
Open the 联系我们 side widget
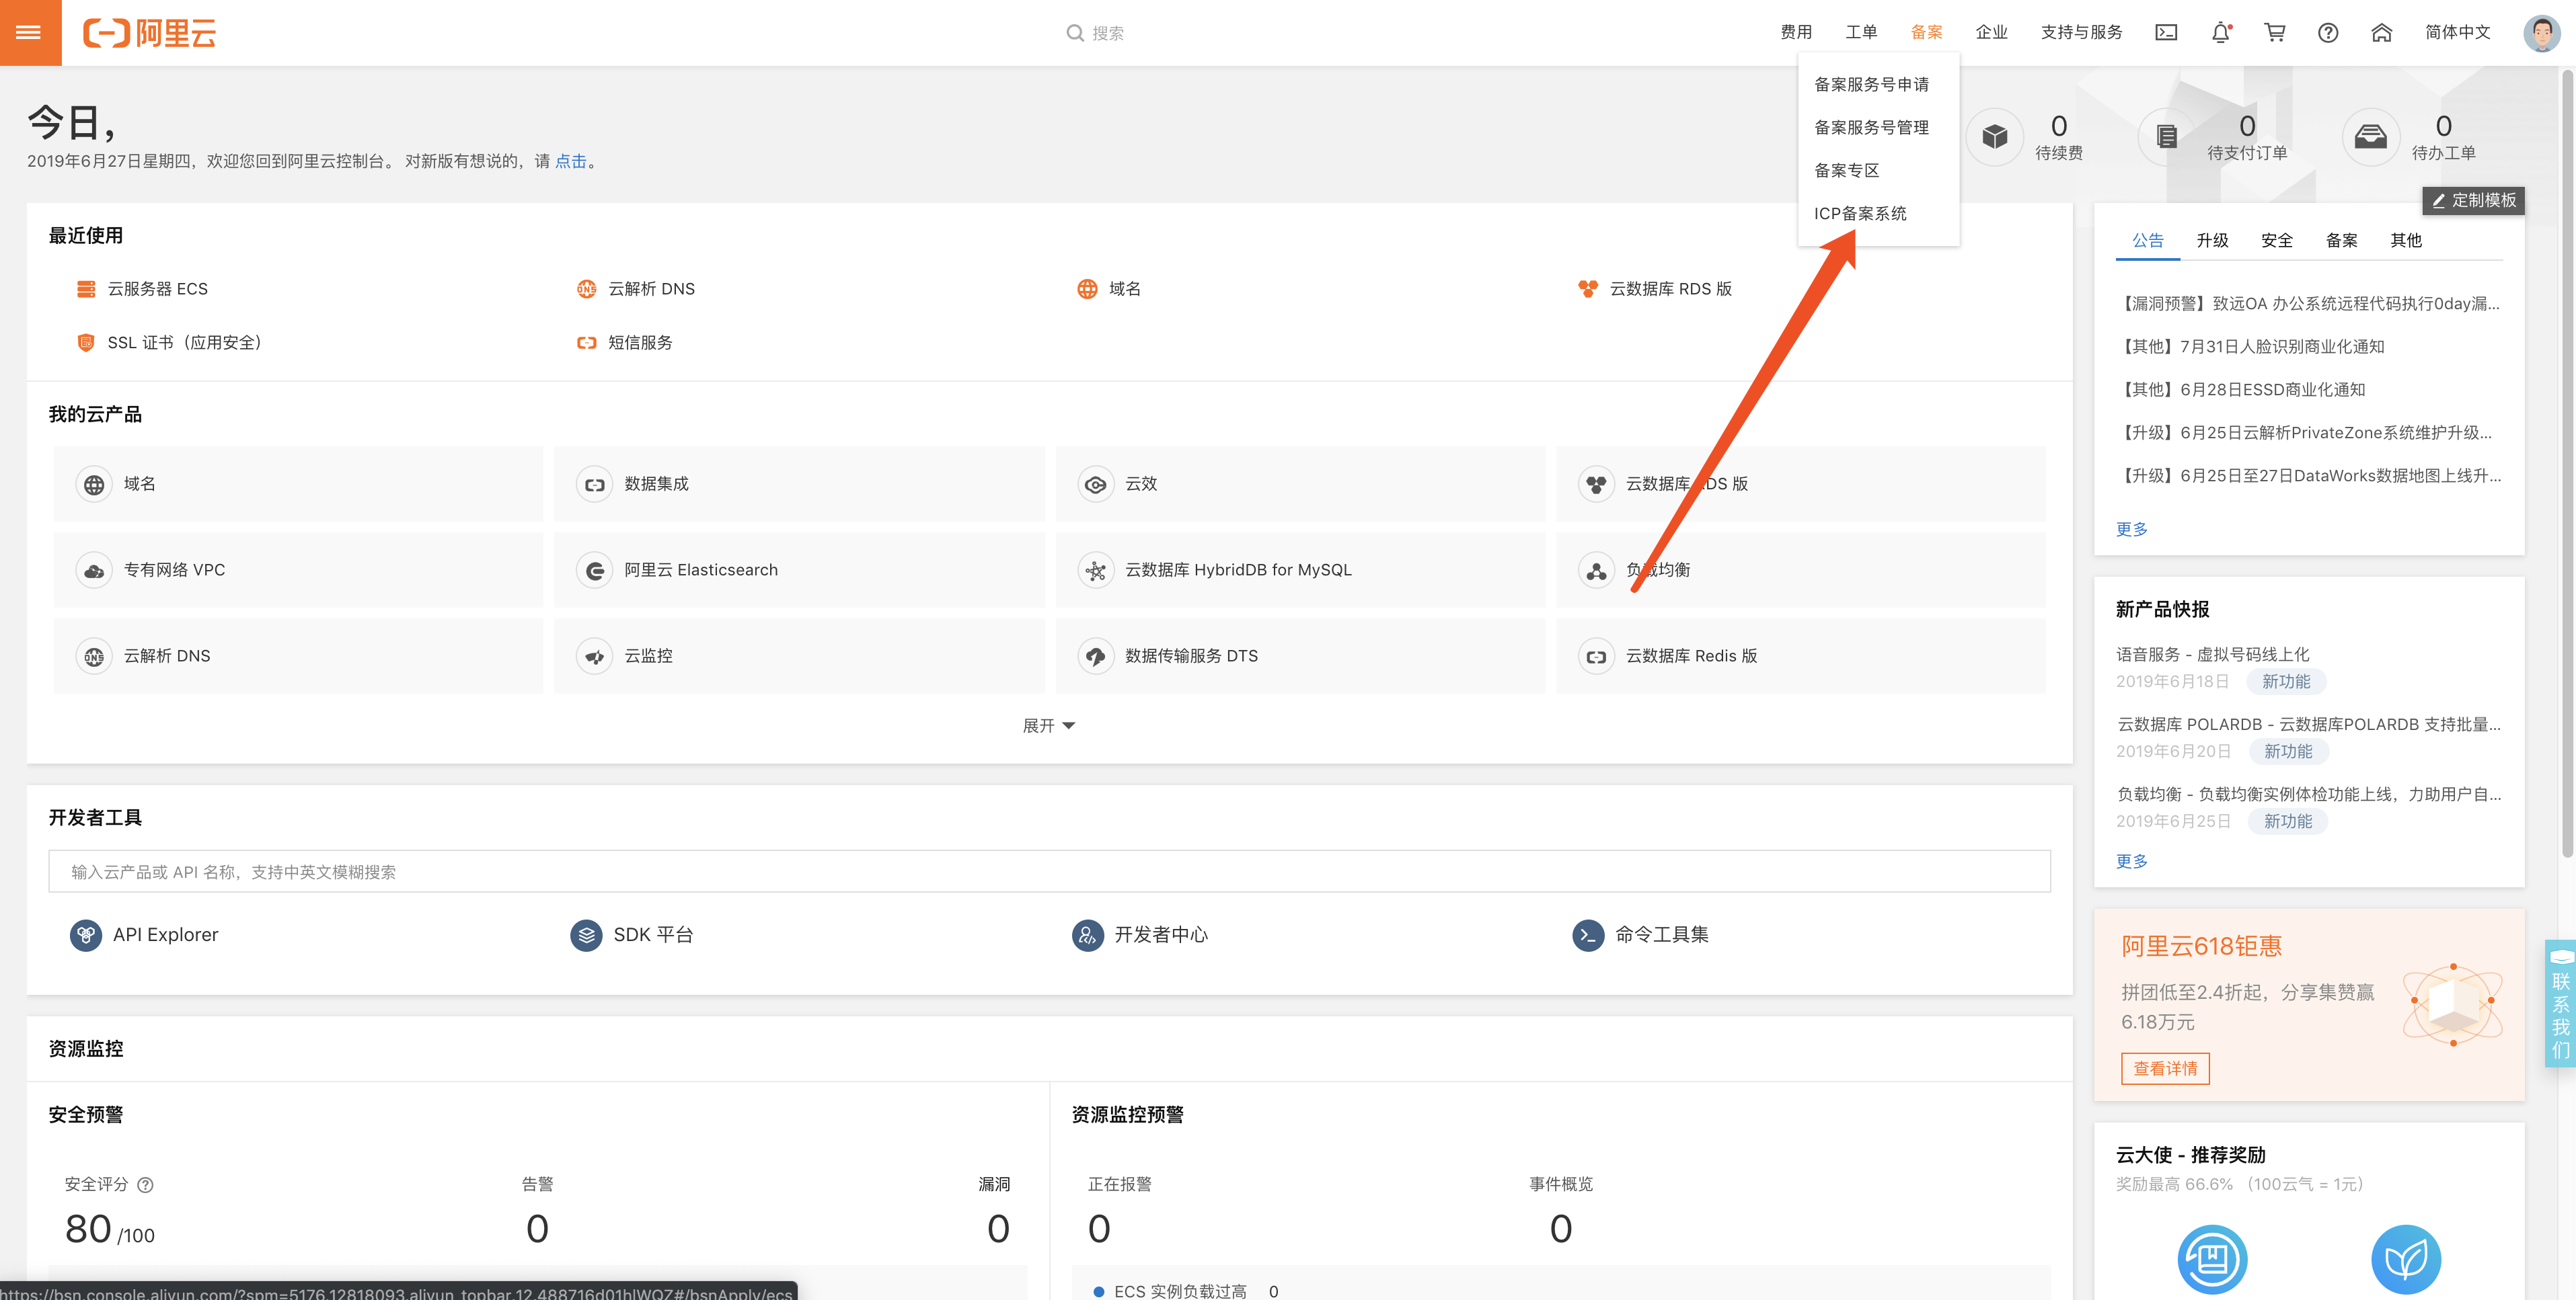(2560, 1003)
